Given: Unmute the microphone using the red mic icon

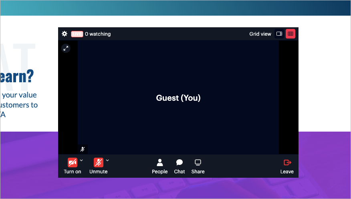Looking at the screenshot, I should click(98, 162).
